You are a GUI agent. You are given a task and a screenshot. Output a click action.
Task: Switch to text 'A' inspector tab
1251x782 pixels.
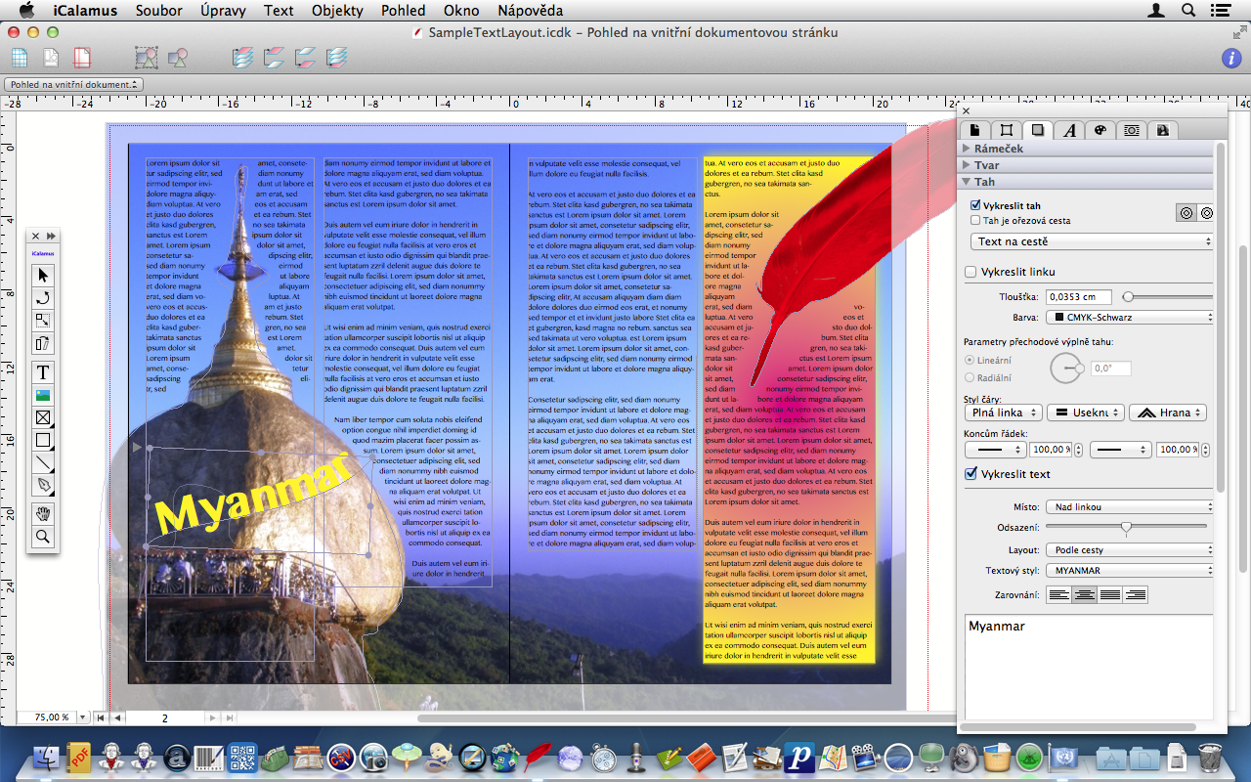pos(1070,130)
